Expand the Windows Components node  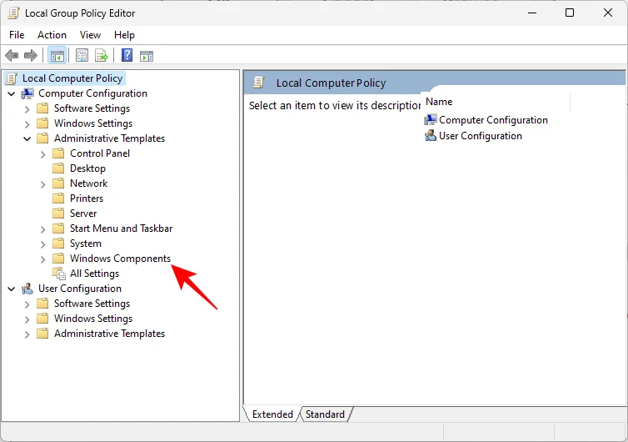(x=42, y=259)
